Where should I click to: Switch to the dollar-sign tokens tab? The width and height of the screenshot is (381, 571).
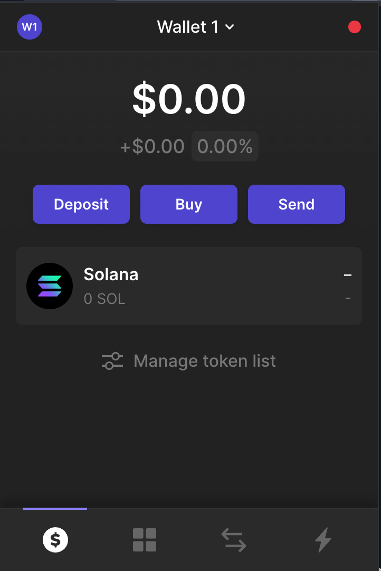[x=55, y=540]
